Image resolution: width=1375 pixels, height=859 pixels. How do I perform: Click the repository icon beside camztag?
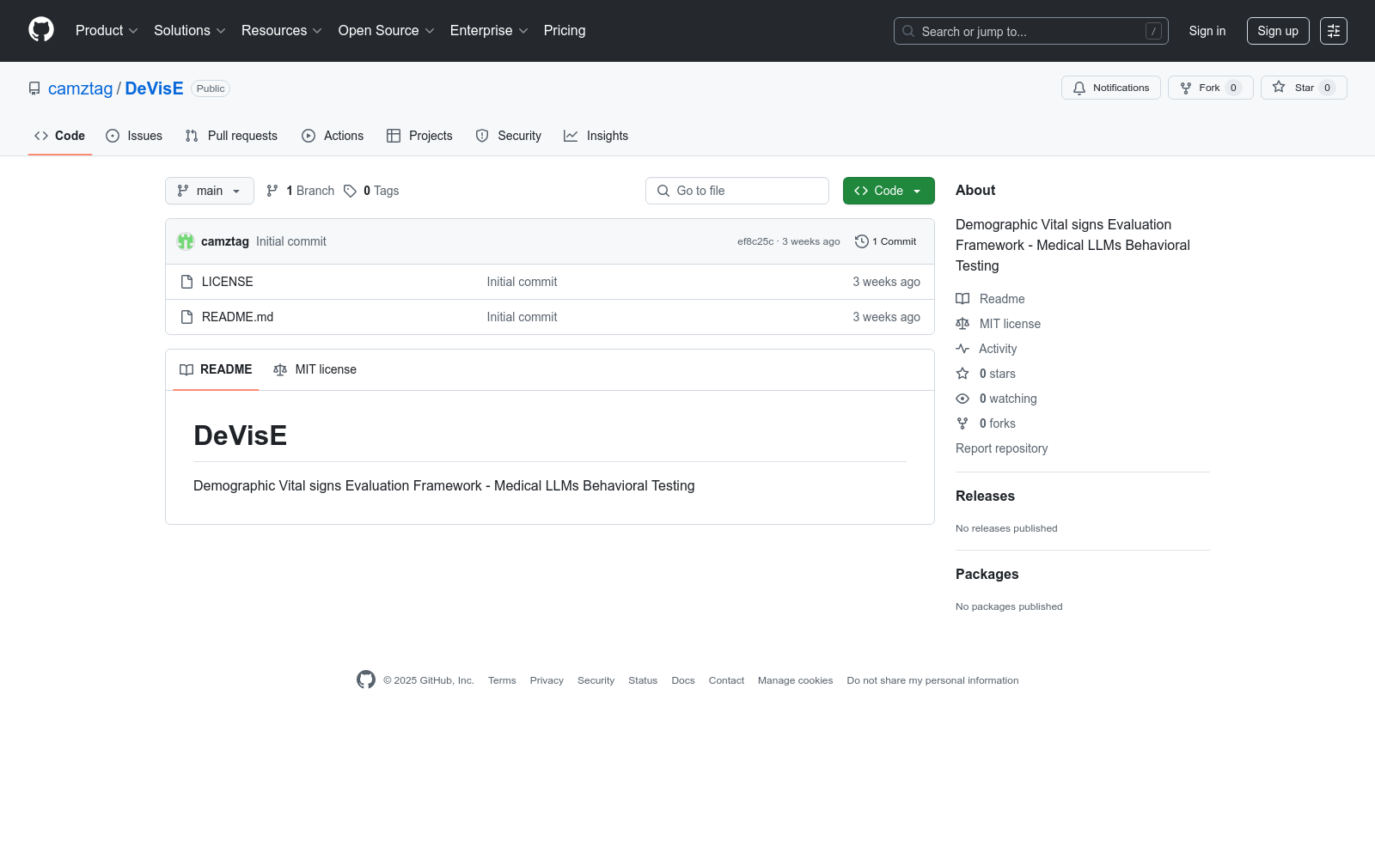click(x=34, y=88)
